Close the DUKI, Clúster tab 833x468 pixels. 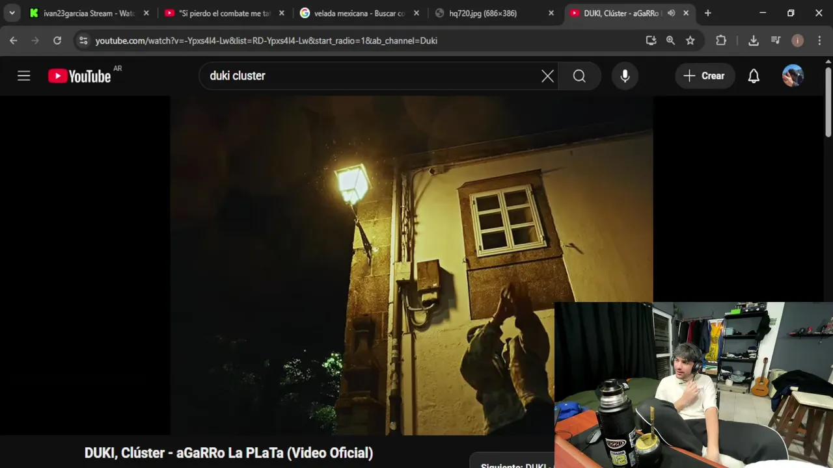click(x=686, y=13)
